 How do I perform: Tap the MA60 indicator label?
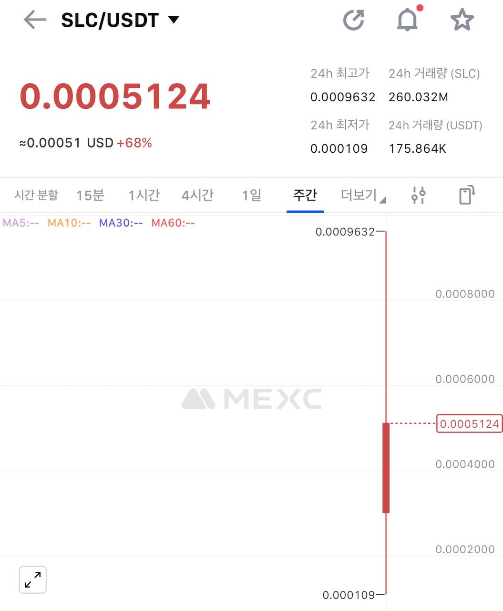(173, 223)
